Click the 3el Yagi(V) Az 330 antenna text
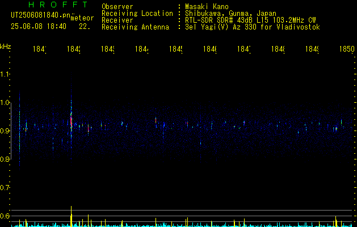Screen dimensions: 357x227 [x=253, y=27]
